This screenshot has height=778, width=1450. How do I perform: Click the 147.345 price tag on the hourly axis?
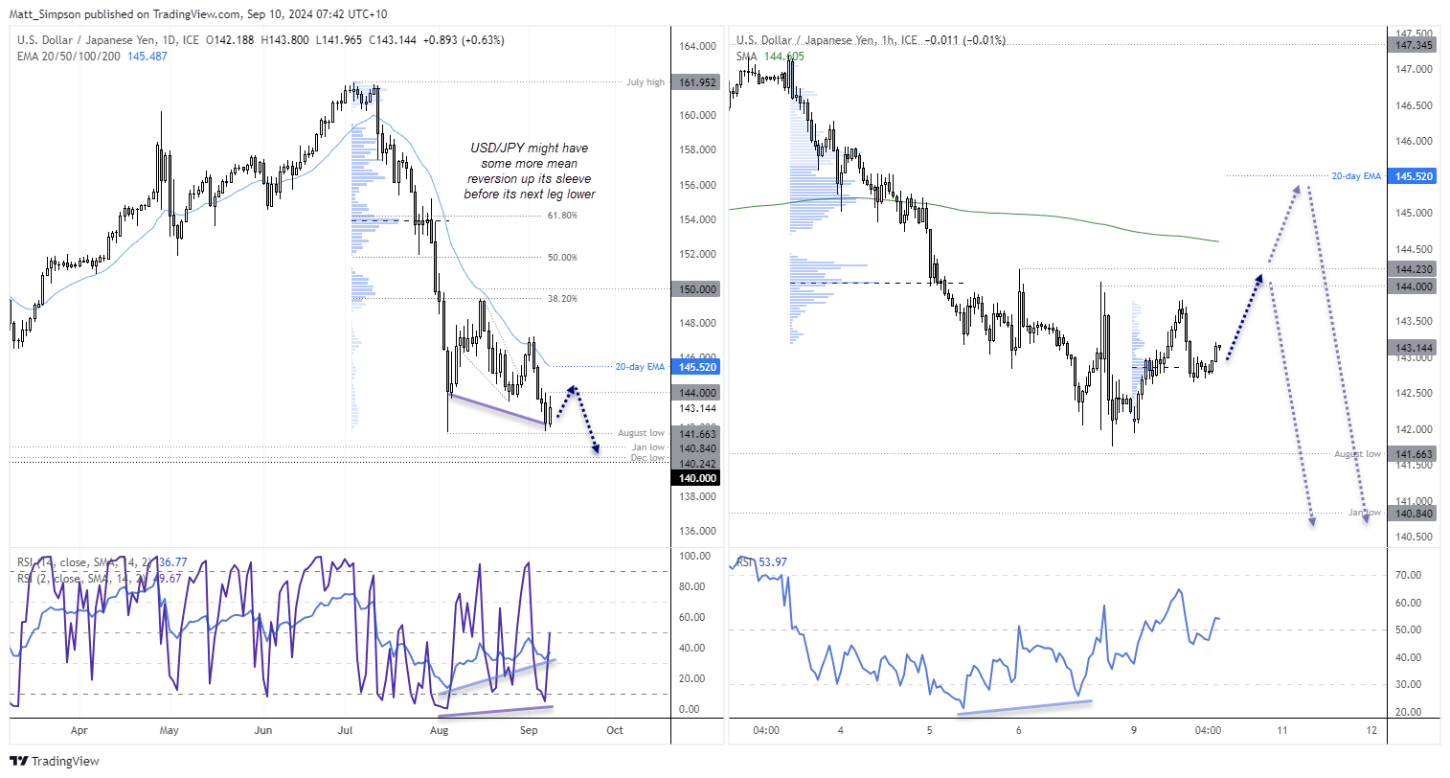pos(1414,45)
